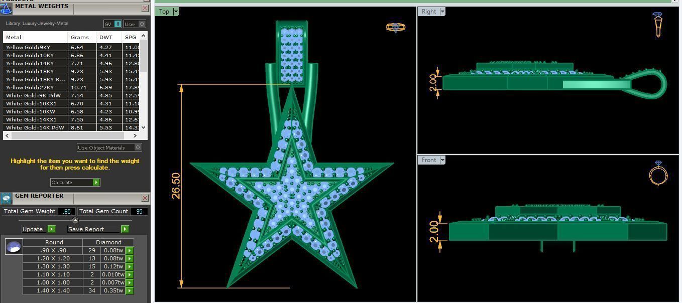Open the Right viewport dropdown arrow
Viewport: 682px width, 303px height.
[x=442, y=12]
